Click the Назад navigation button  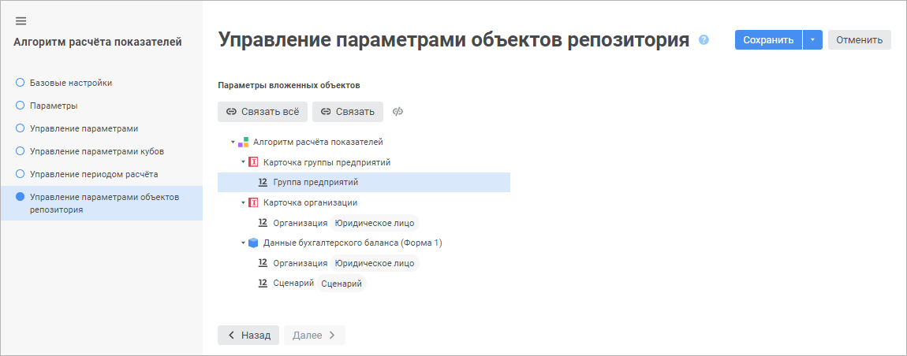(x=248, y=335)
